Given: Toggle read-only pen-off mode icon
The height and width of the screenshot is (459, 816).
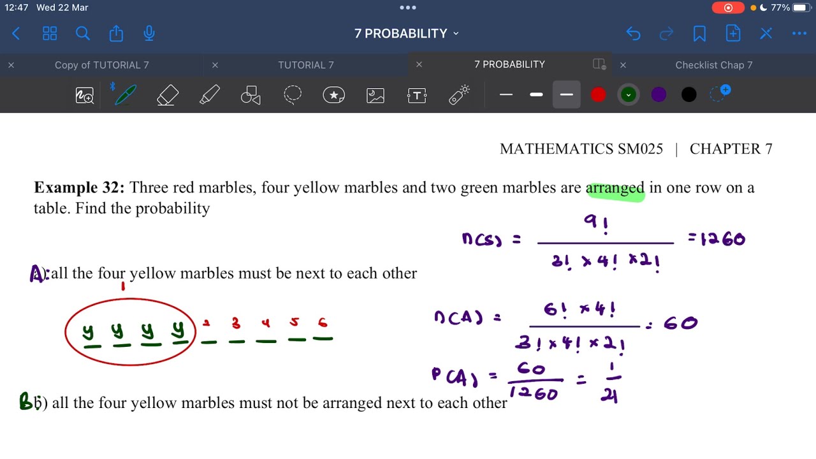Looking at the screenshot, I should pyautogui.click(x=766, y=34).
